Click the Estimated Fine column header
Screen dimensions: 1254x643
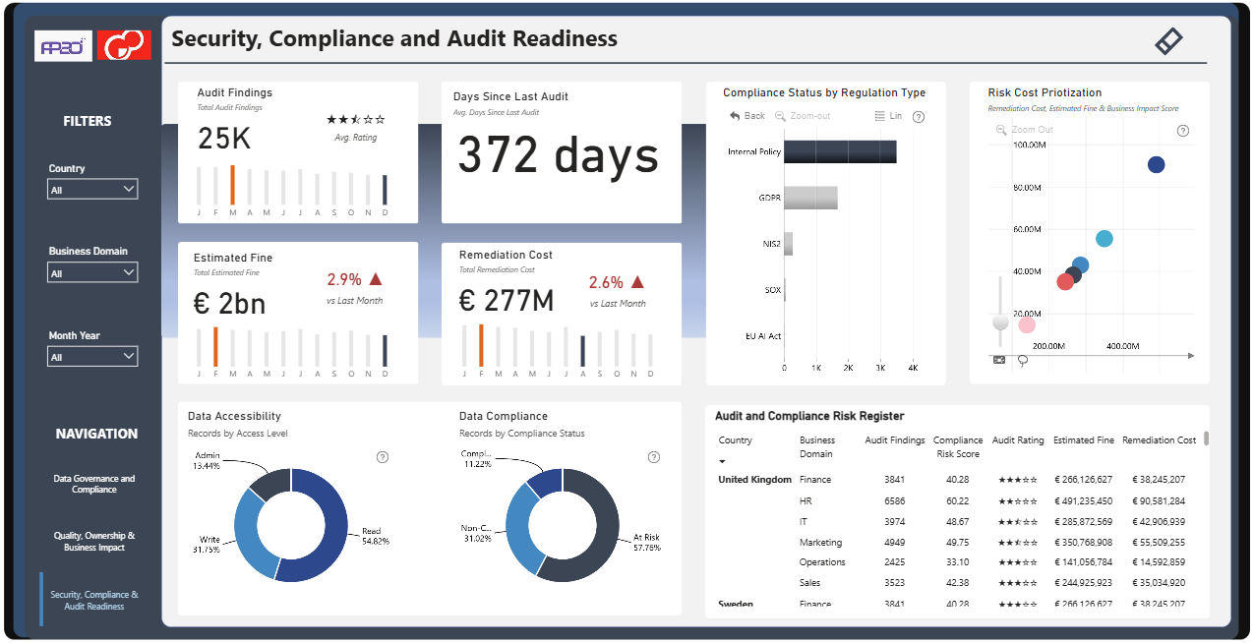click(x=1084, y=440)
